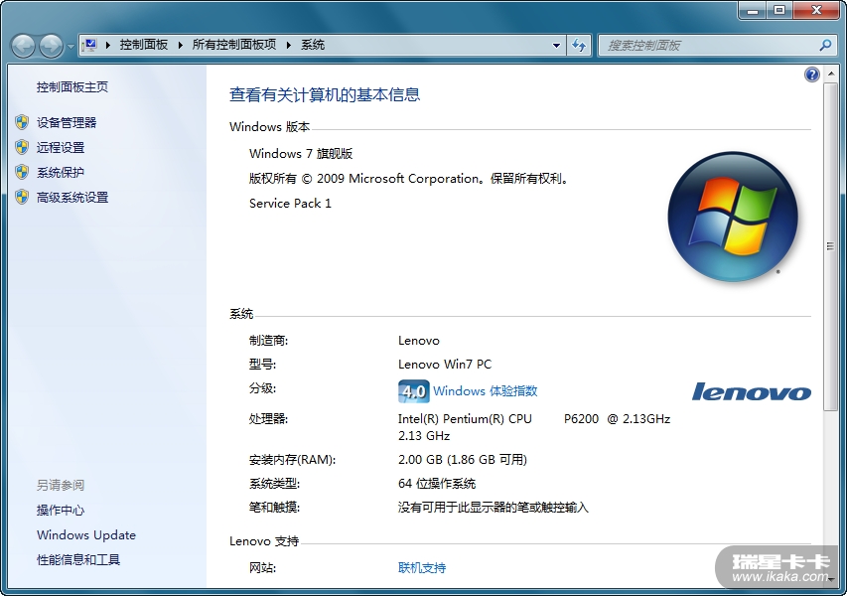The height and width of the screenshot is (596, 847).
Task: Maximize the System window
Action: (779, 9)
